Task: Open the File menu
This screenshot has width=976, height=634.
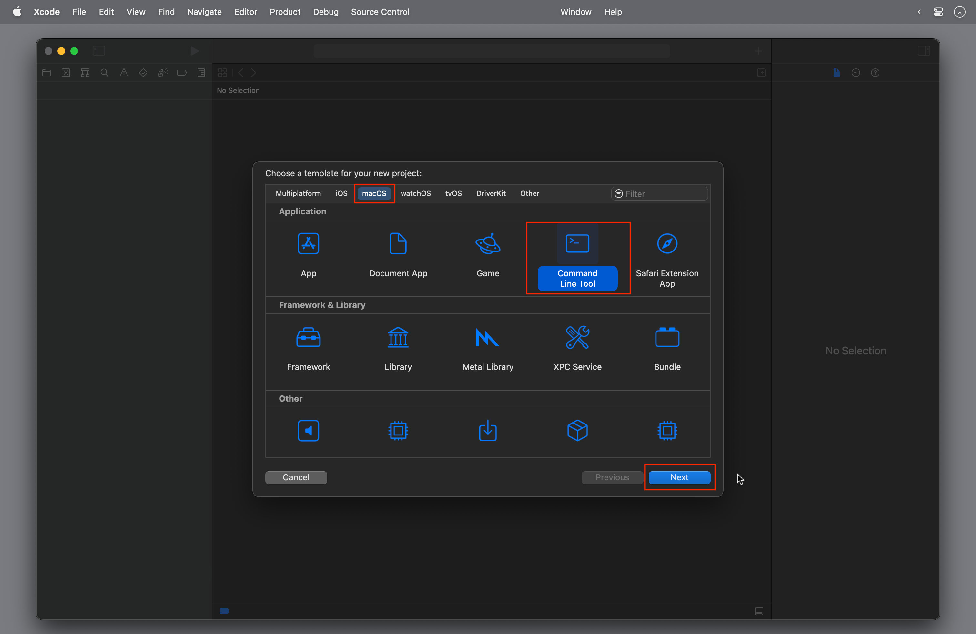Action: [79, 12]
